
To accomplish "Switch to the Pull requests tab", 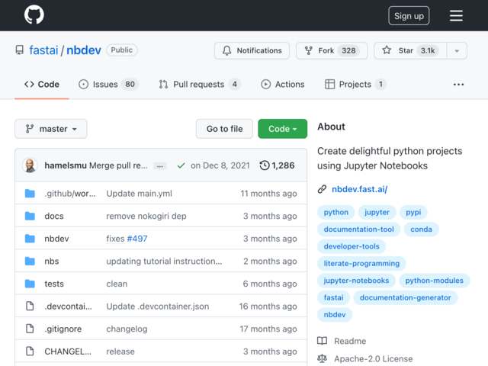I will tap(200, 85).
